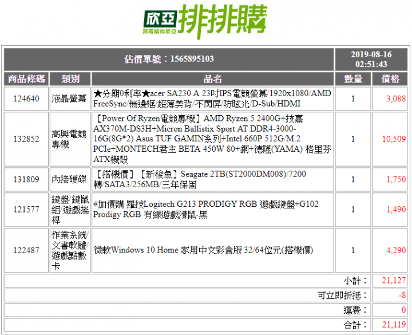Click the 價格 column header

pos(390,79)
